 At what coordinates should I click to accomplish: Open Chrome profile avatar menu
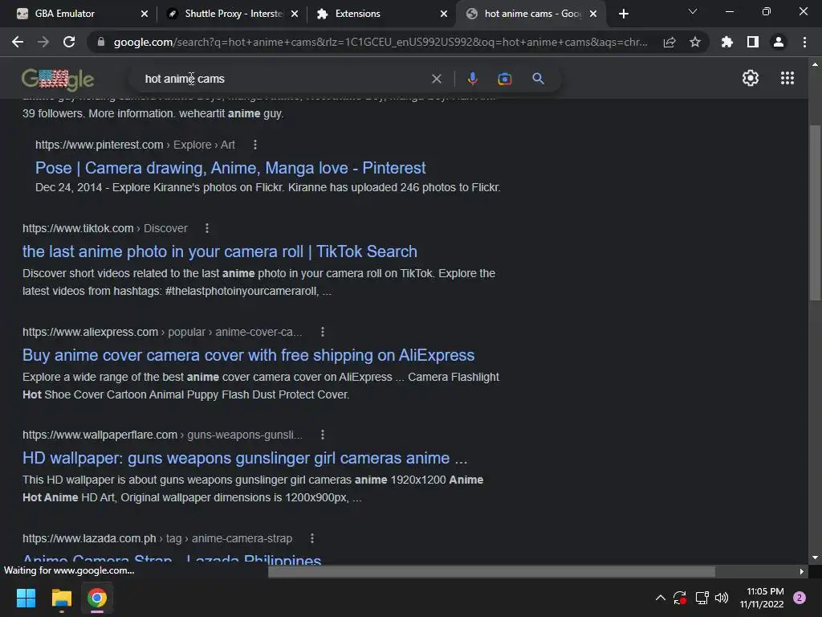click(x=779, y=42)
